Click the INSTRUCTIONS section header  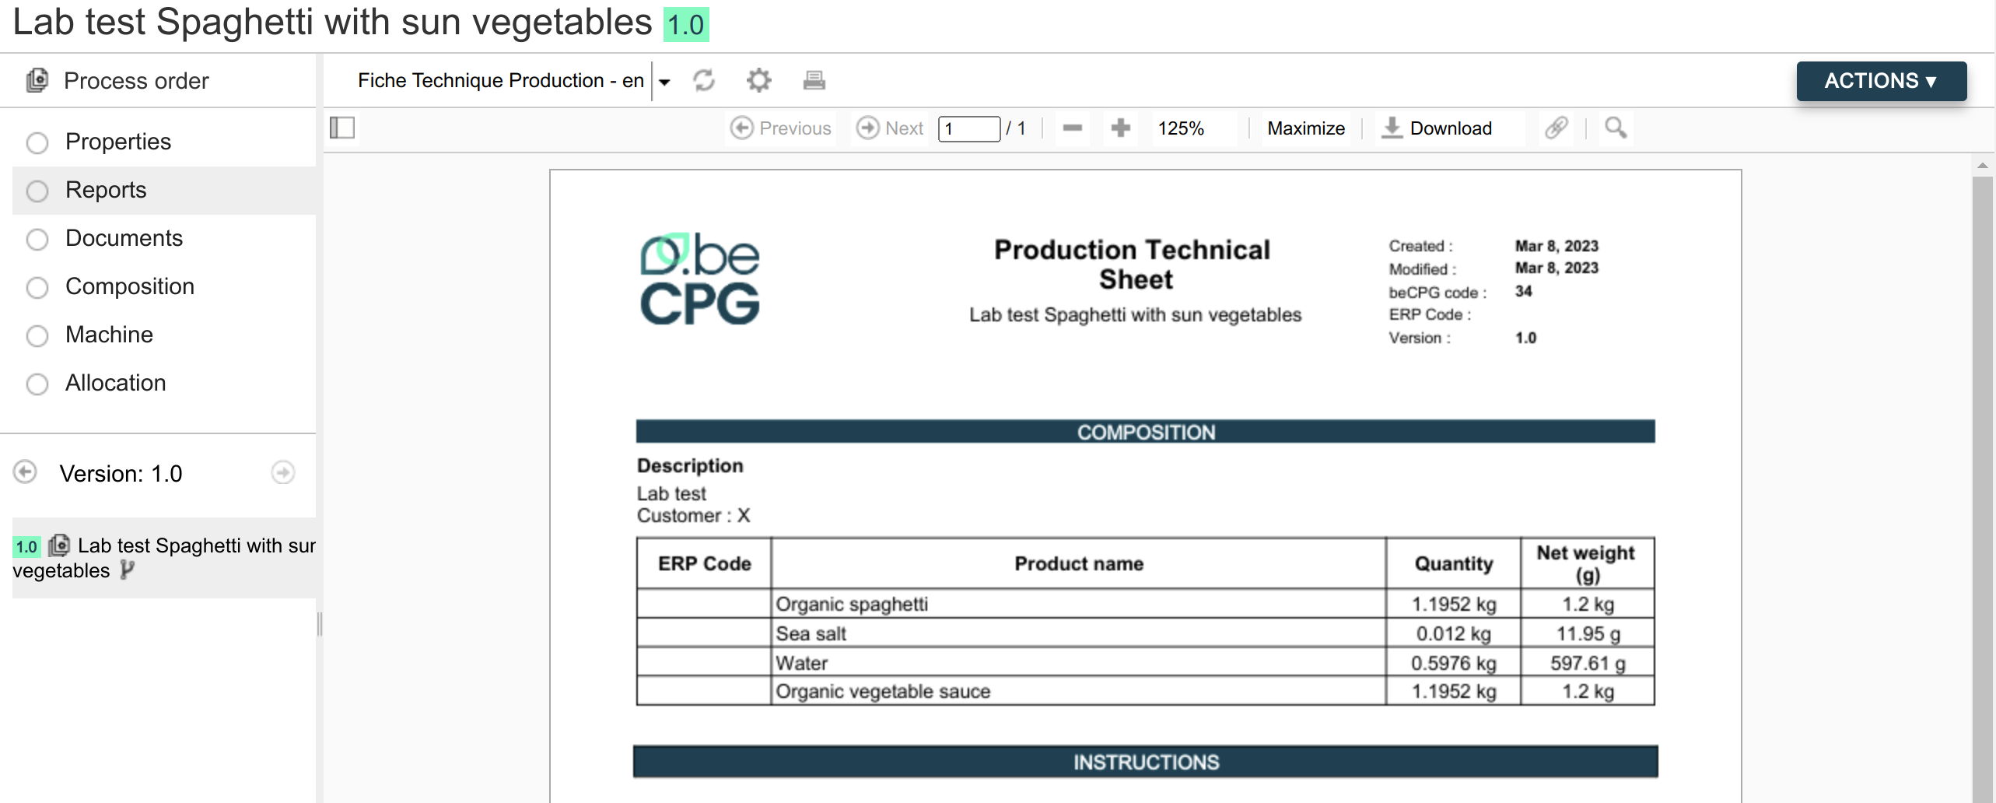click(x=1145, y=762)
